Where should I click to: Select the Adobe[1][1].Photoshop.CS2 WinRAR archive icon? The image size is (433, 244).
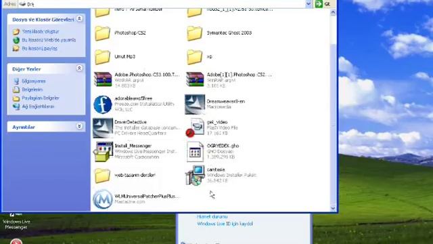[195, 79]
